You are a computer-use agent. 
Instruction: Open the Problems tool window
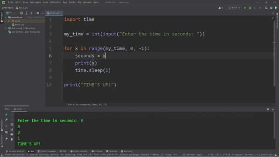click(x=97, y=151)
